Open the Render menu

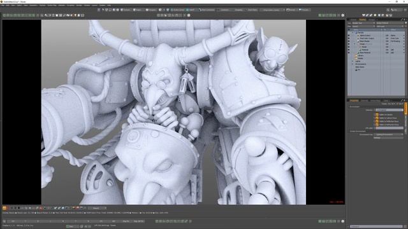click(x=79, y=5)
